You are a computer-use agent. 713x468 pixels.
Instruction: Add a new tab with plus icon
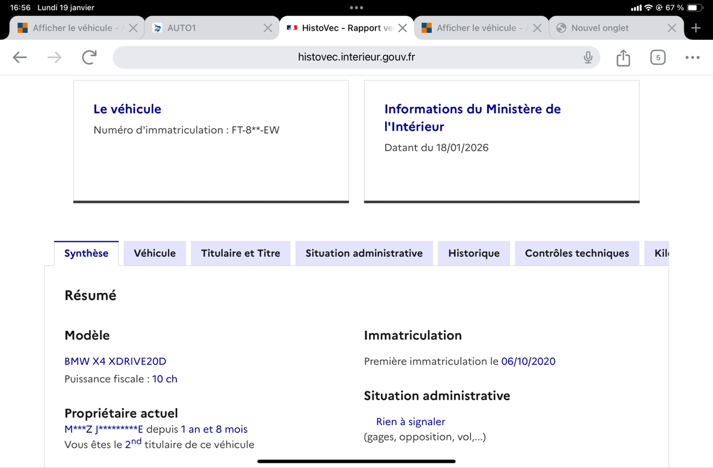pyautogui.click(x=696, y=28)
